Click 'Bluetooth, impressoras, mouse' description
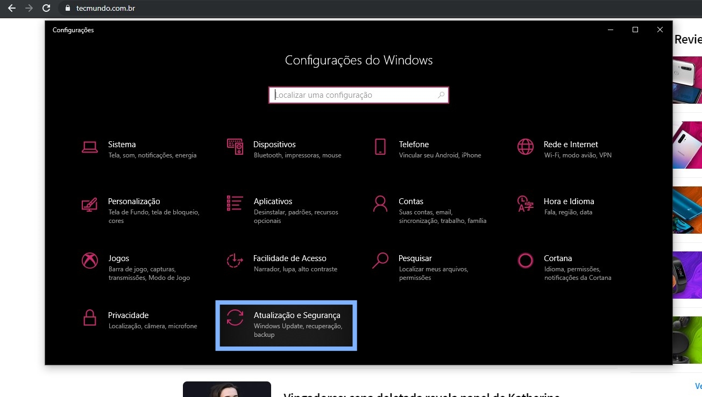Viewport: 702px width, 397px height. [x=297, y=155]
